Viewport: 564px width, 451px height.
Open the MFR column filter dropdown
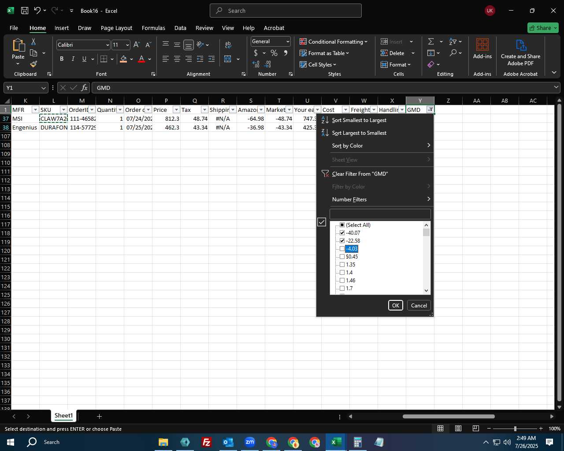coord(35,110)
